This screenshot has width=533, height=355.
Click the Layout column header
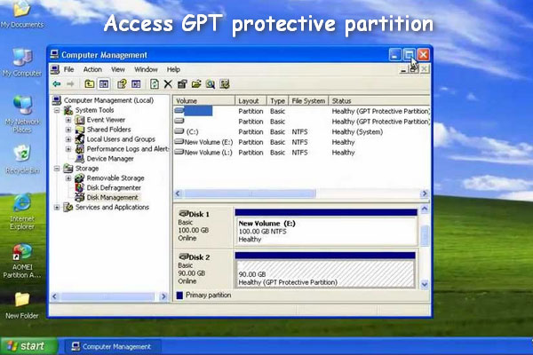pyautogui.click(x=251, y=101)
